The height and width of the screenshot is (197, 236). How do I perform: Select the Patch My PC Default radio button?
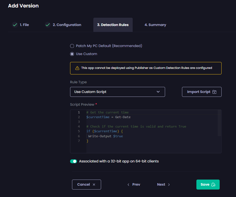click(72, 46)
